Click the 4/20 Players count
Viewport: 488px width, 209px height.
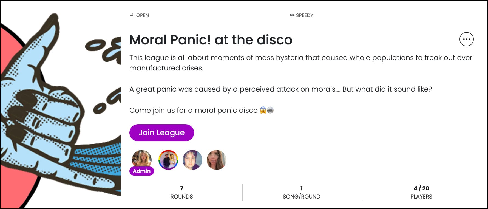click(421, 192)
